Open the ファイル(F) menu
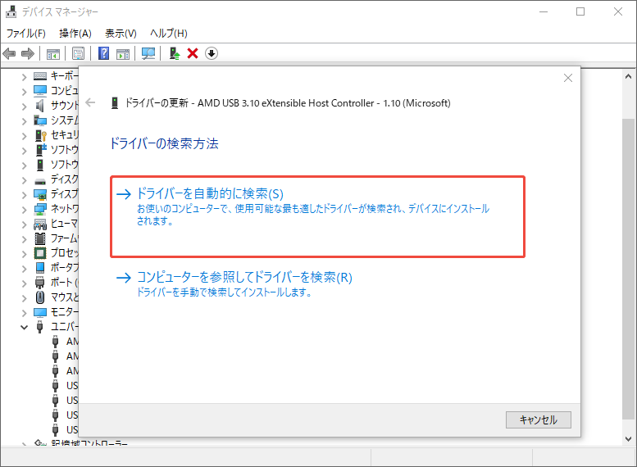This screenshot has height=467, width=637. pos(26,34)
